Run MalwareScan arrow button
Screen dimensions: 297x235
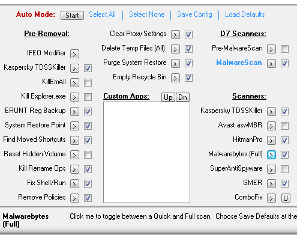271,64
